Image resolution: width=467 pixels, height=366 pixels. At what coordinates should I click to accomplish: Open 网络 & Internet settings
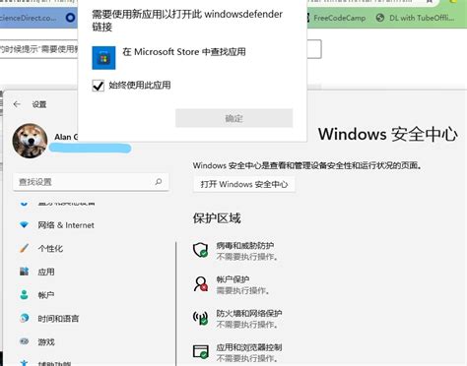66,225
